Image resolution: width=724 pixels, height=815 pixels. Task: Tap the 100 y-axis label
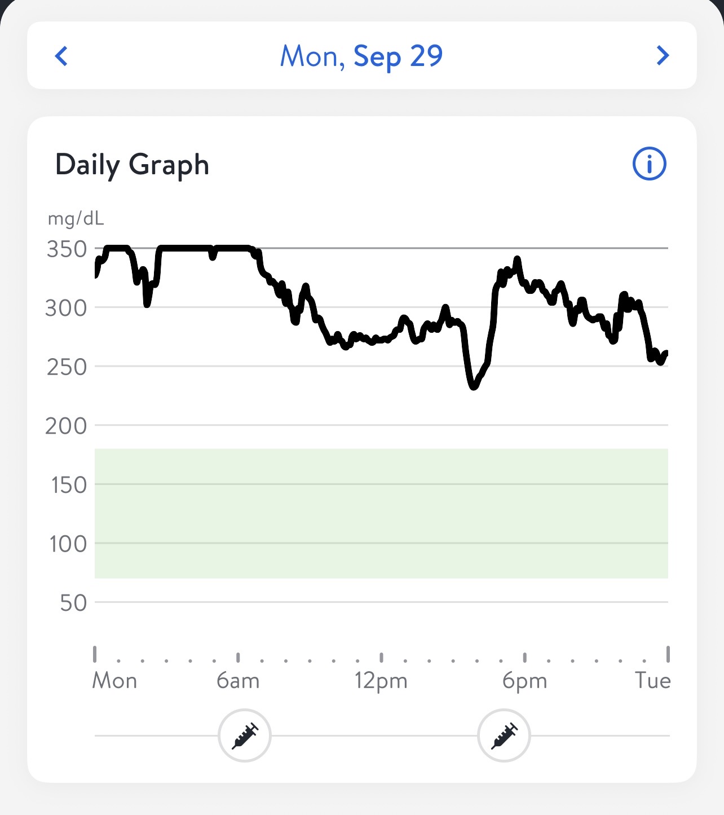point(68,544)
